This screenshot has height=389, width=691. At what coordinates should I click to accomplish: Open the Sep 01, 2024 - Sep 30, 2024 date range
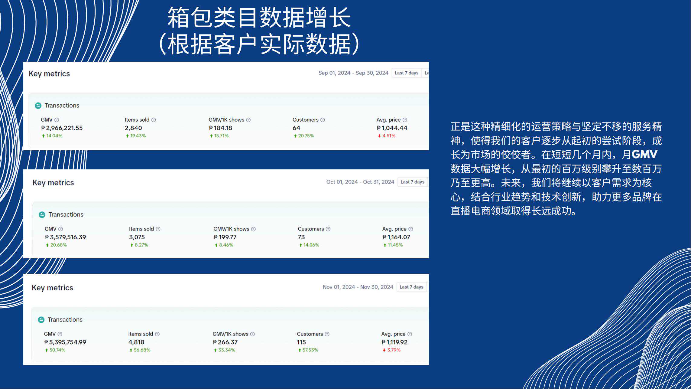(x=353, y=73)
